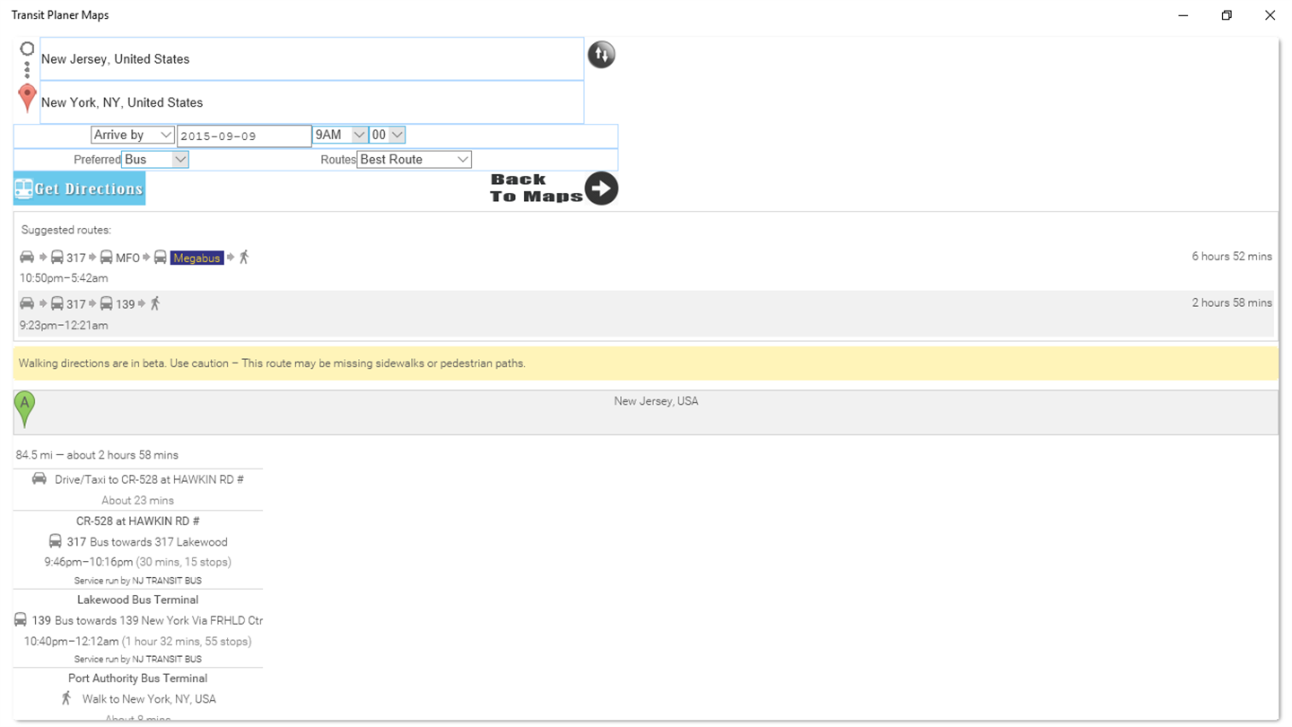
Task: Click the 9:46pm–10:16pm schedule line
Action: tap(137, 562)
